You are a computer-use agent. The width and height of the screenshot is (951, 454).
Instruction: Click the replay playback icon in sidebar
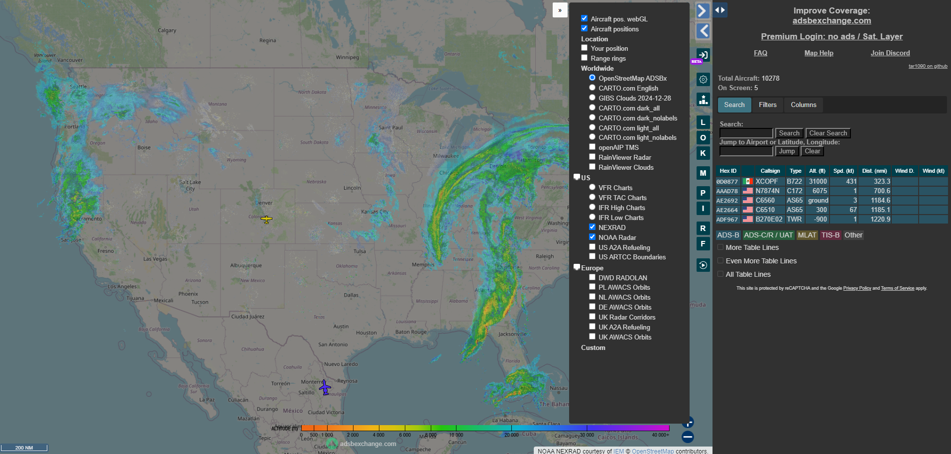[703, 265]
